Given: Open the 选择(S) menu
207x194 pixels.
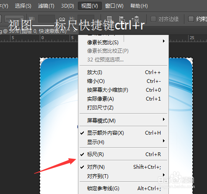Looking at the screenshot, I should click(23, 6).
